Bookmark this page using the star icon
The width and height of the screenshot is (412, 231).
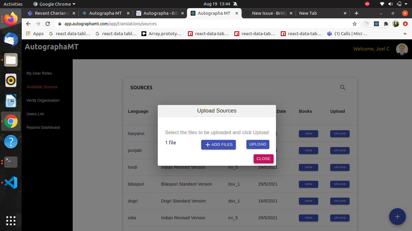coord(355,24)
